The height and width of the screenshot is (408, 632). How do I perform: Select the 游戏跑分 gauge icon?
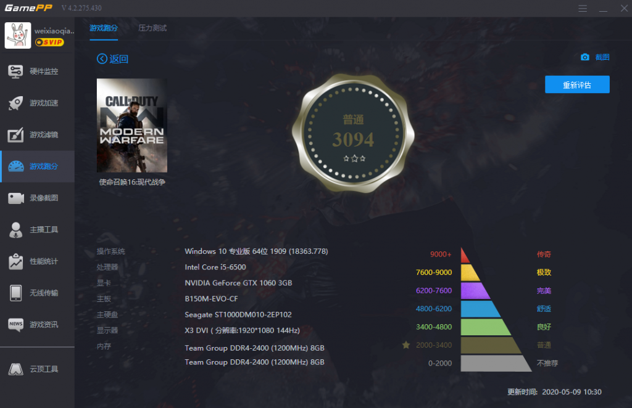[x=15, y=166]
